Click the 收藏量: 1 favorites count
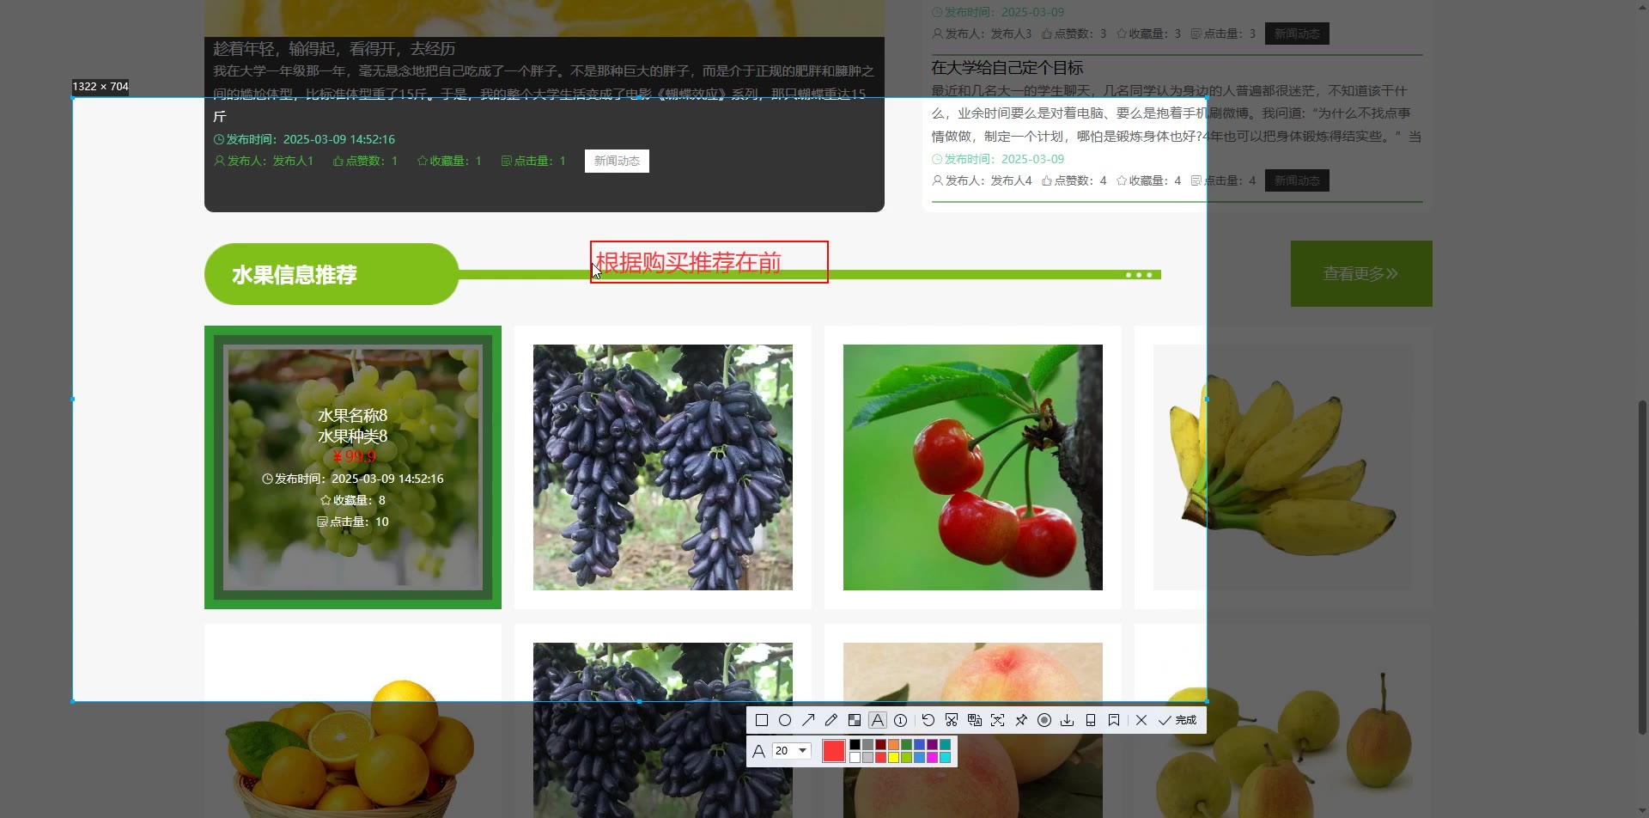The width and height of the screenshot is (1649, 818). tap(449, 161)
